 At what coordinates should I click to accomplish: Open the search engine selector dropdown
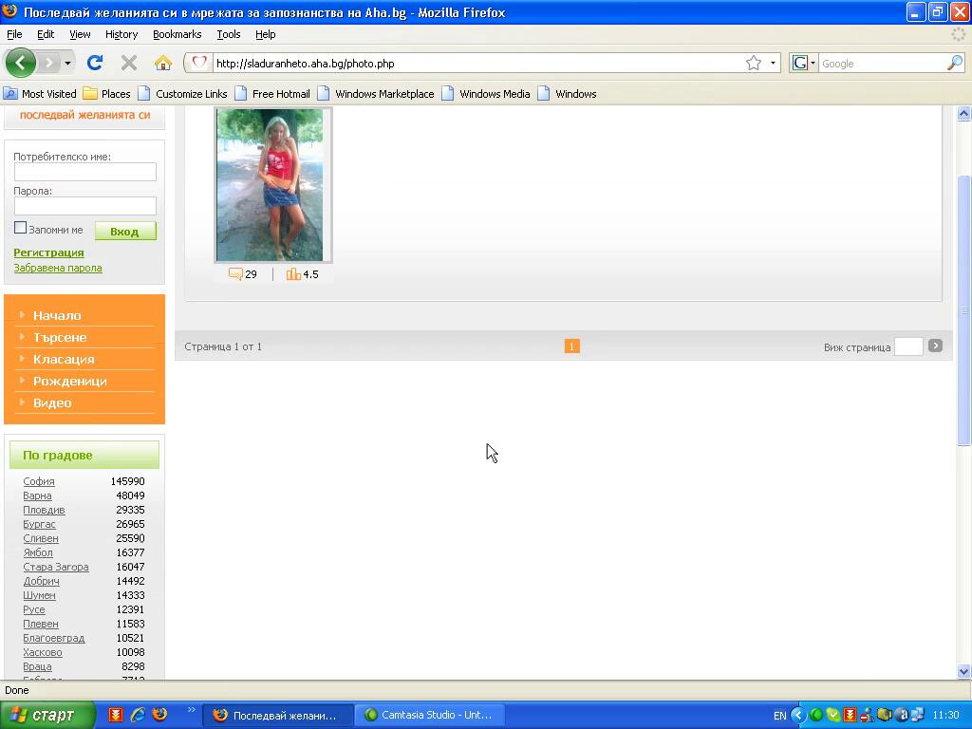803,63
